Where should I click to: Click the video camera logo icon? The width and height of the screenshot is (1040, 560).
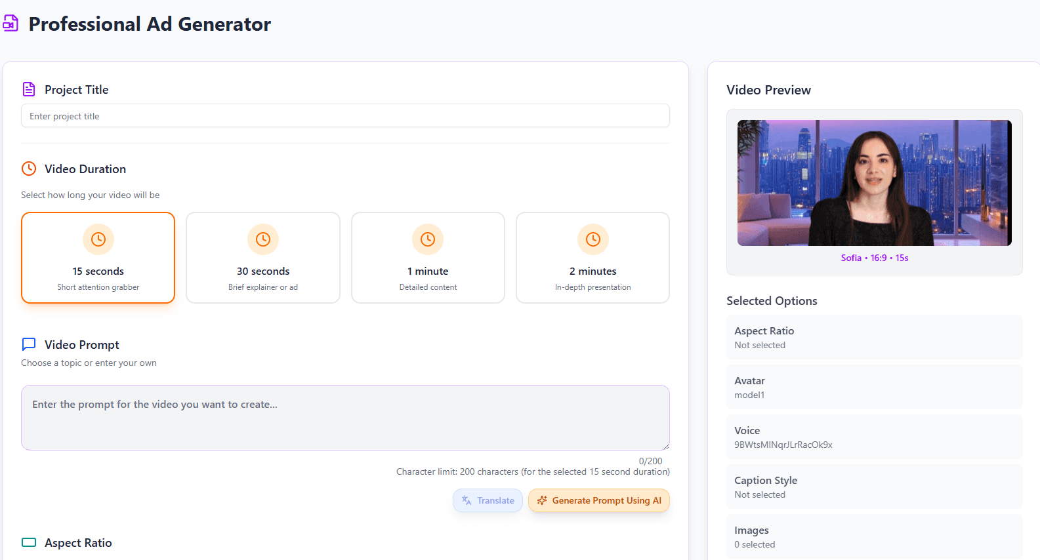click(10, 24)
